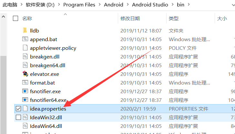Select the append.bat file icon
The width and height of the screenshot is (235, 134).
pyautogui.click(x=25, y=39)
